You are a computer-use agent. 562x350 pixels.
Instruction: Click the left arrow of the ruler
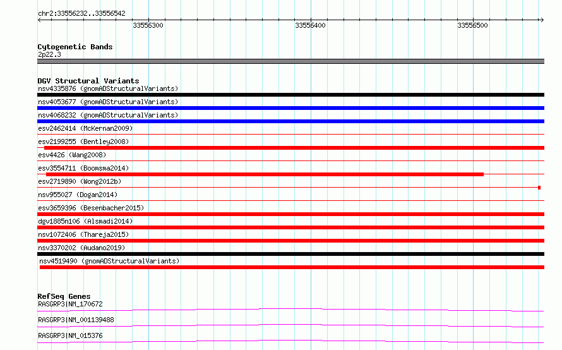(x=39, y=20)
